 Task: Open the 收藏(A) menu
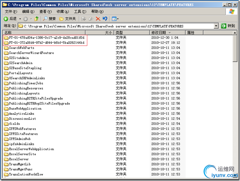click(x=63, y=11)
